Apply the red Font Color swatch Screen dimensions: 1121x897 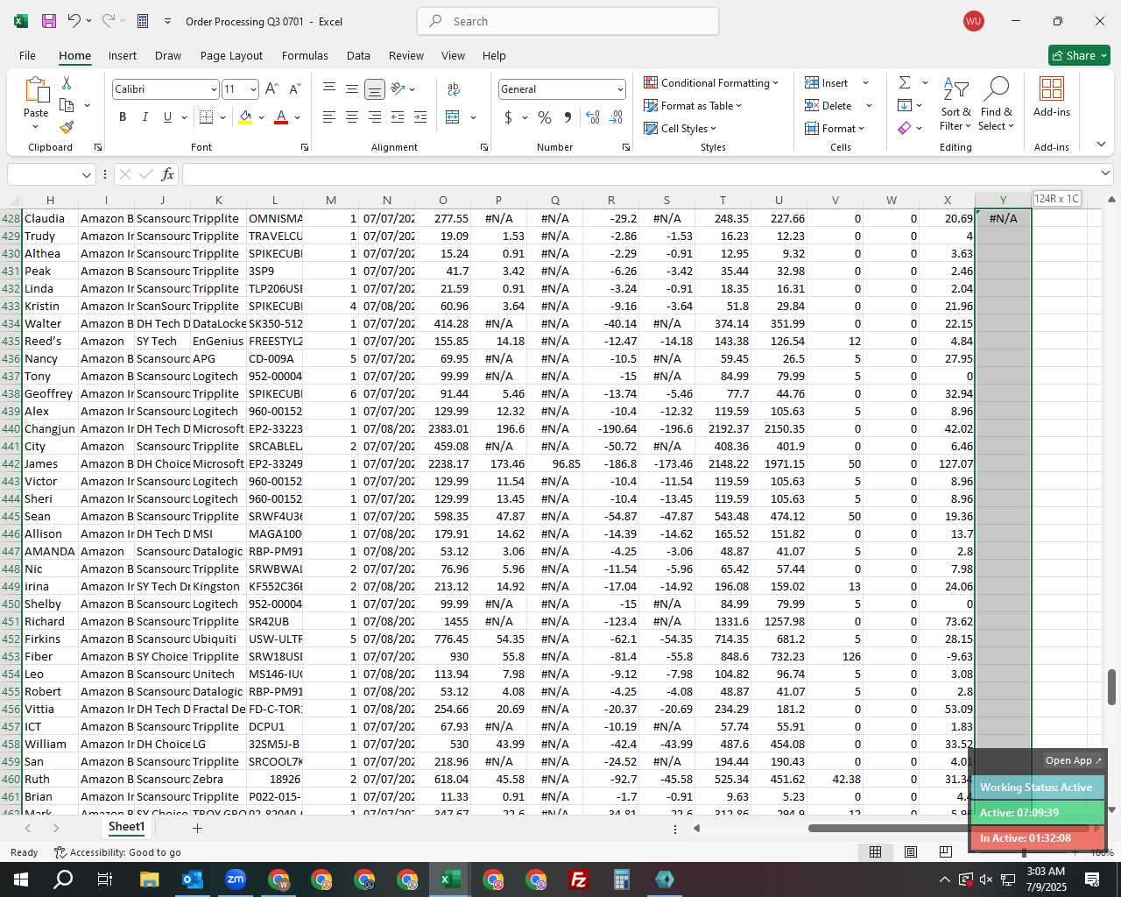(281, 117)
